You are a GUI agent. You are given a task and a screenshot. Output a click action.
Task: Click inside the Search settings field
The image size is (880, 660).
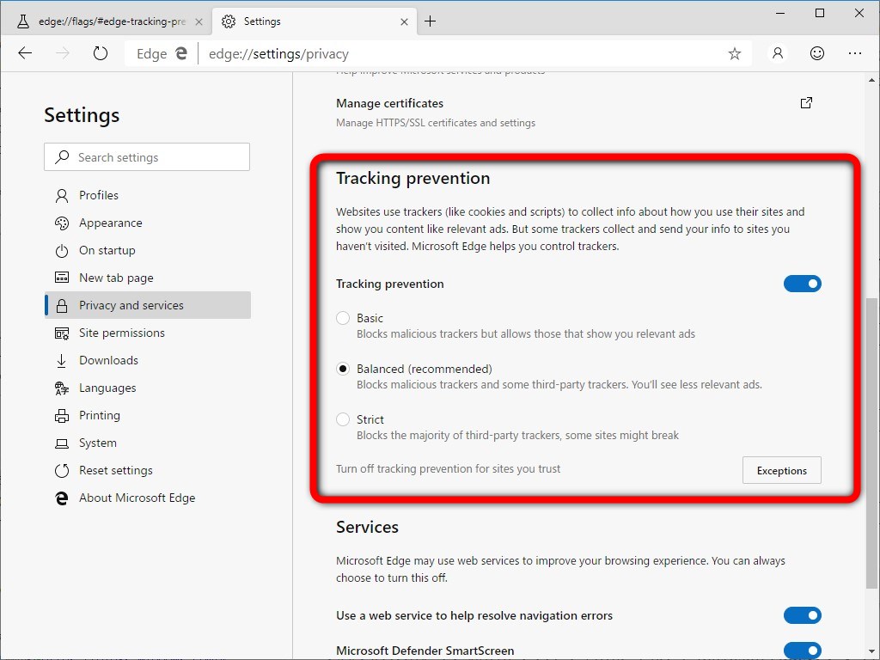(x=146, y=156)
